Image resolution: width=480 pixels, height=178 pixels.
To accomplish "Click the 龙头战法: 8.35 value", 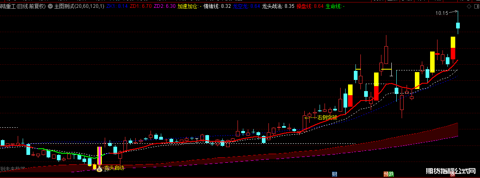I will click(278, 7).
